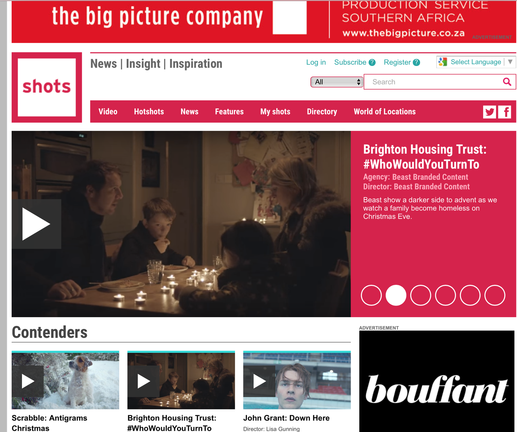517x432 pixels.
Task: Play the John Grant Down Here video
Action: pyautogui.click(x=259, y=381)
